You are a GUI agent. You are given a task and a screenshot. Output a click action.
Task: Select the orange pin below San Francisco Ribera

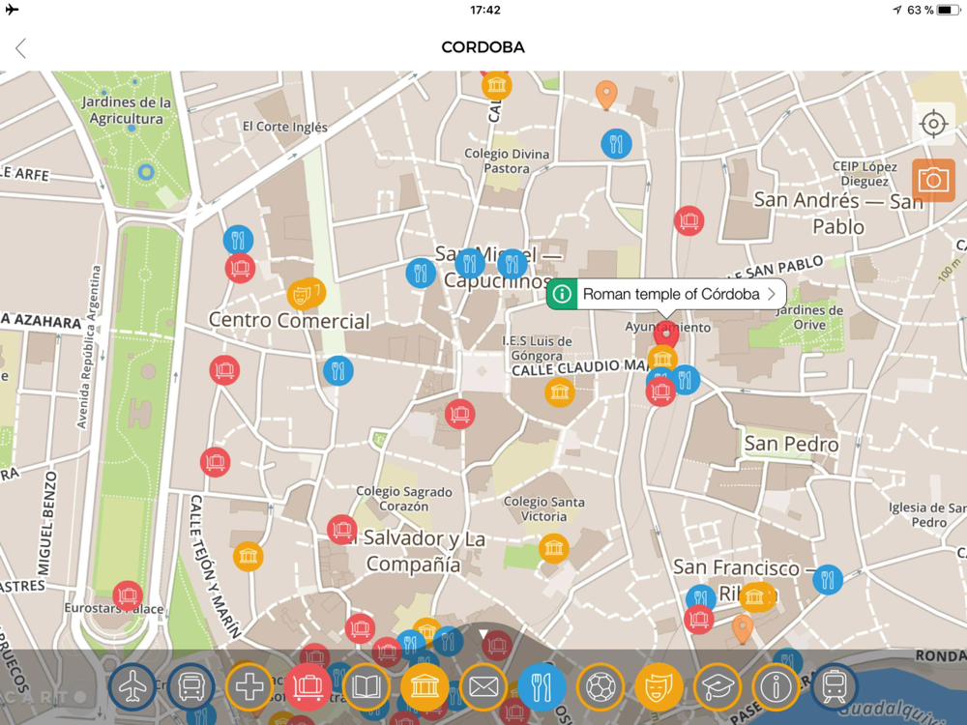point(743,629)
